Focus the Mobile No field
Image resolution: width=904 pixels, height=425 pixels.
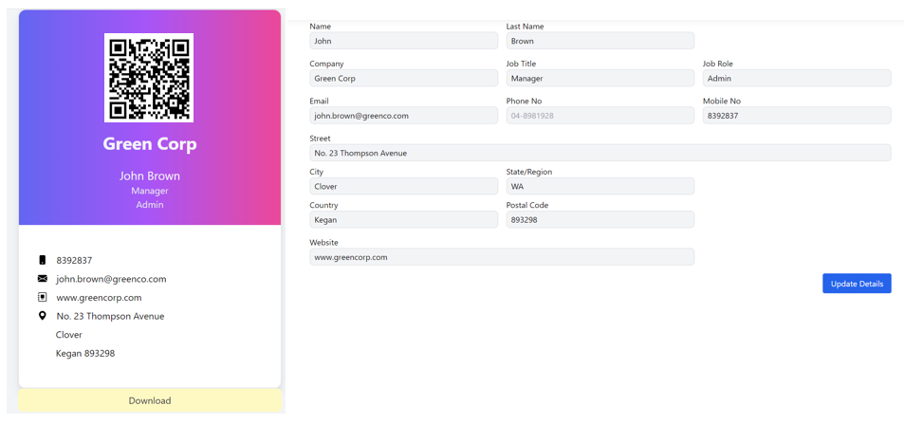tap(796, 116)
